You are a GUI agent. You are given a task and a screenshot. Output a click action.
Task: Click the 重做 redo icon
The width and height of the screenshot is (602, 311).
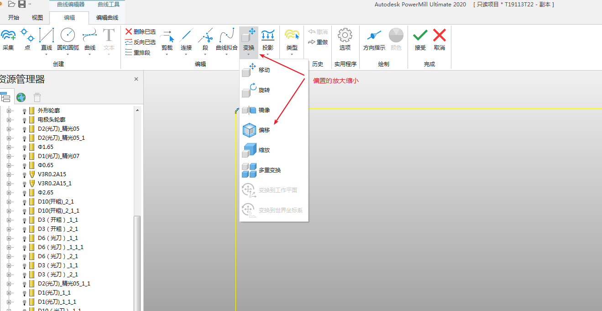(312, 42)
